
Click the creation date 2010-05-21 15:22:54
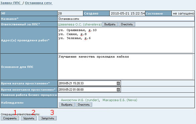[x=128, y=13]
